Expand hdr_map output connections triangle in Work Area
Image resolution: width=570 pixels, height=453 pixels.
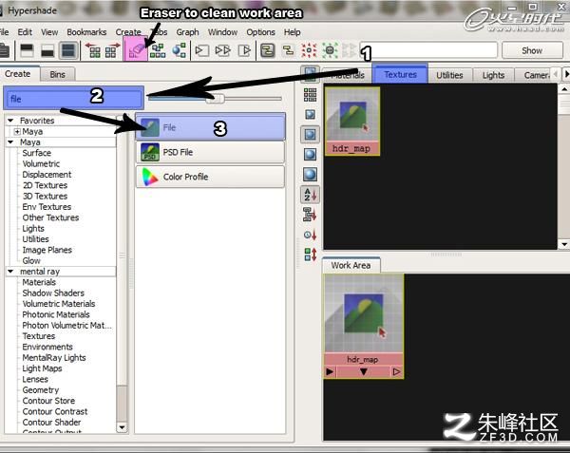coord(396,372)
